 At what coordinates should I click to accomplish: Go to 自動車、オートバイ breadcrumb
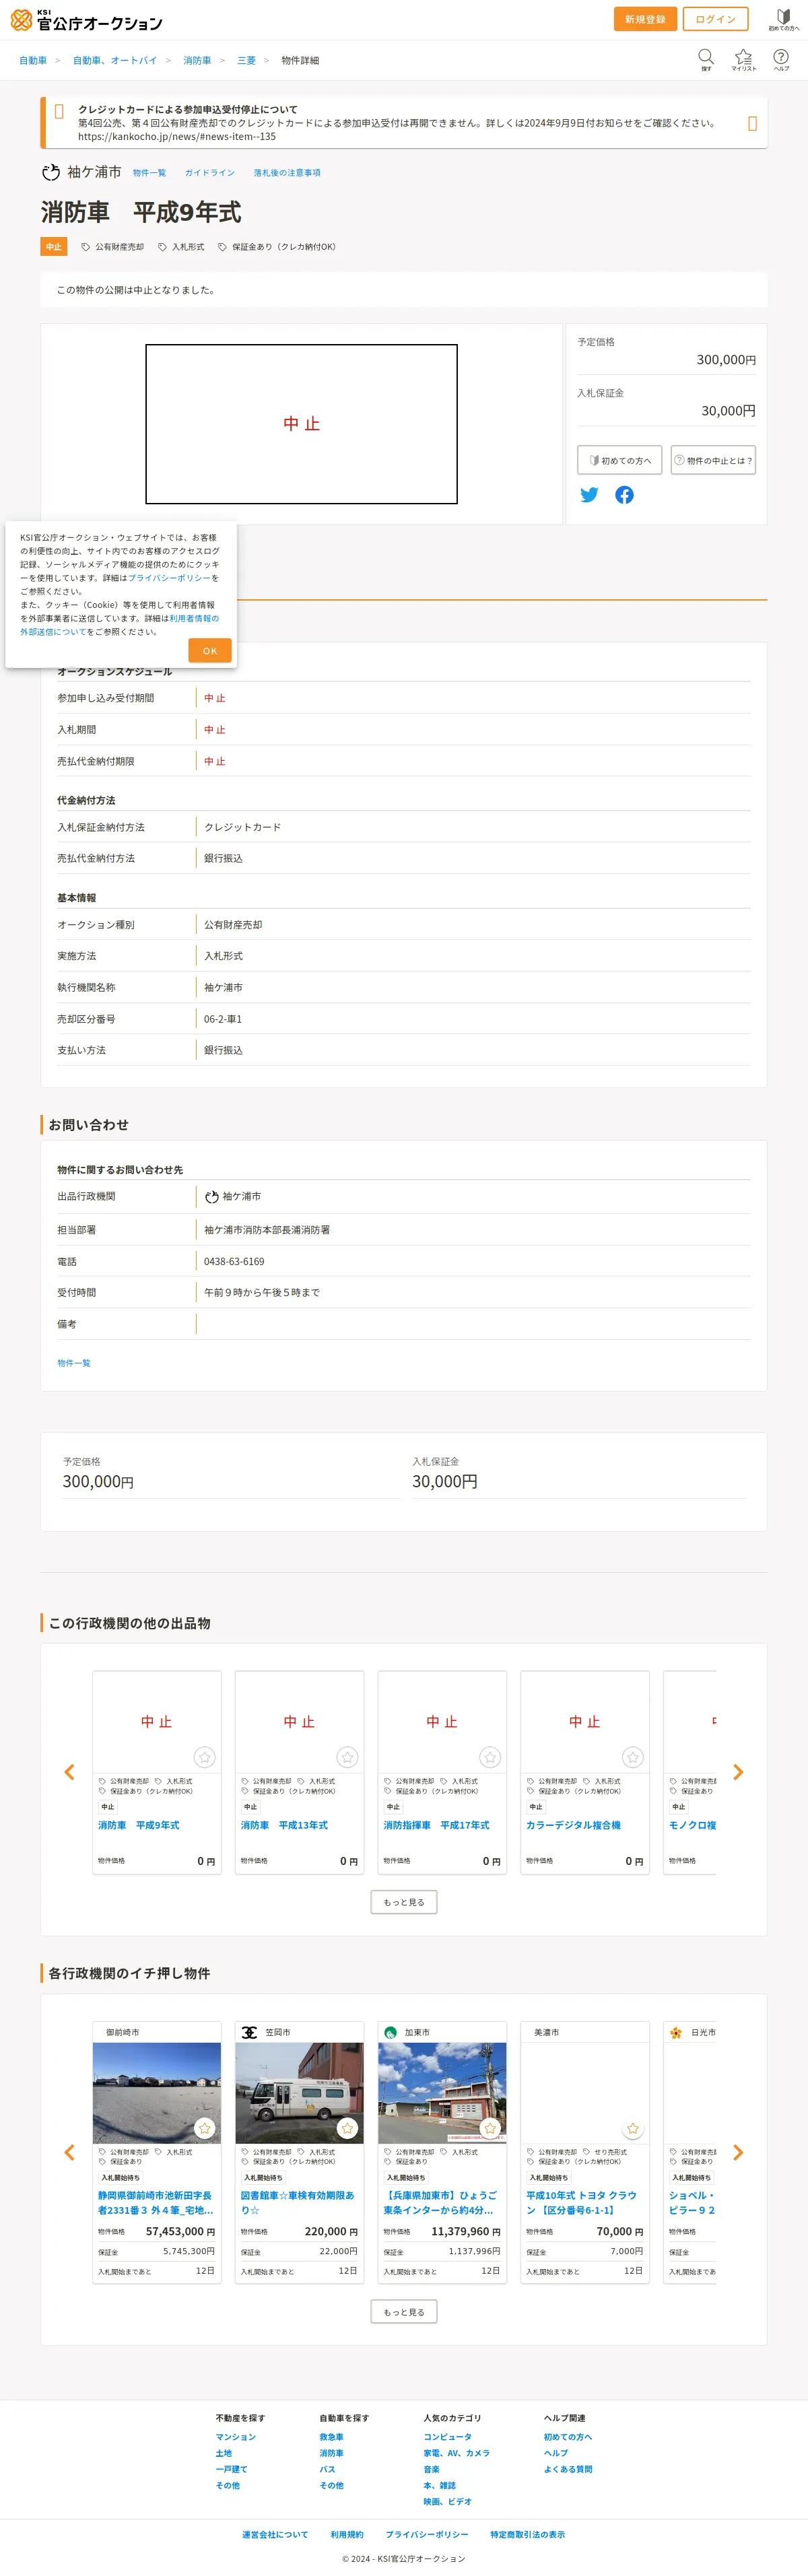(115, 61)
